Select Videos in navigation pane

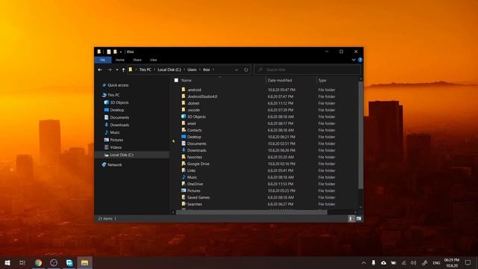[x=116, y=147]
